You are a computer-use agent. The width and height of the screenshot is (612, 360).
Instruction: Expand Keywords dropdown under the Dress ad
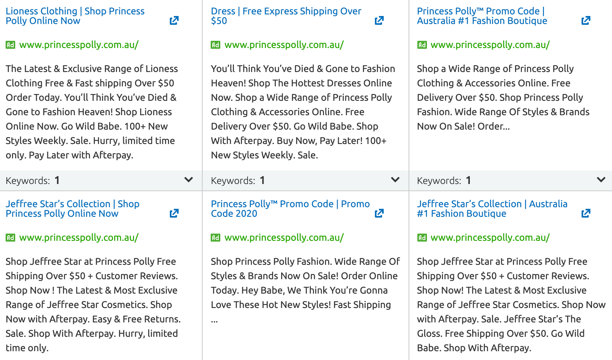395,180
